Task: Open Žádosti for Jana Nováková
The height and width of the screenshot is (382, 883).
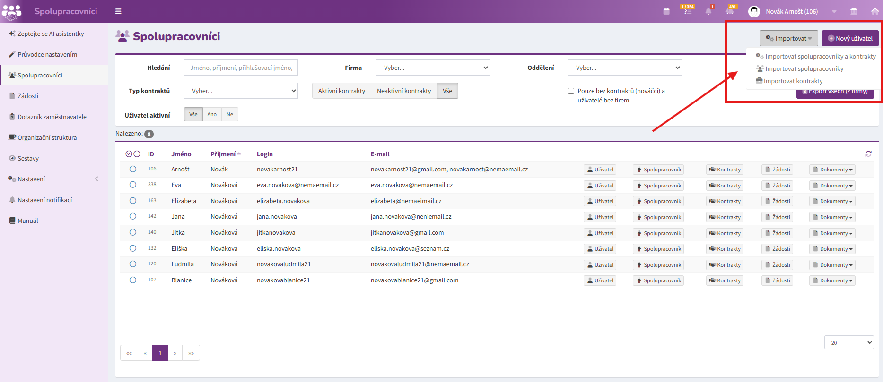Action: coord(777,217)
